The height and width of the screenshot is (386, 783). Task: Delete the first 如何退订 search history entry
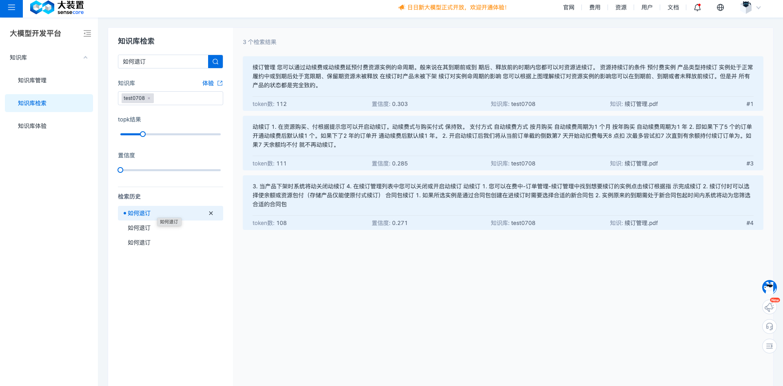click(x=211, y=213)
